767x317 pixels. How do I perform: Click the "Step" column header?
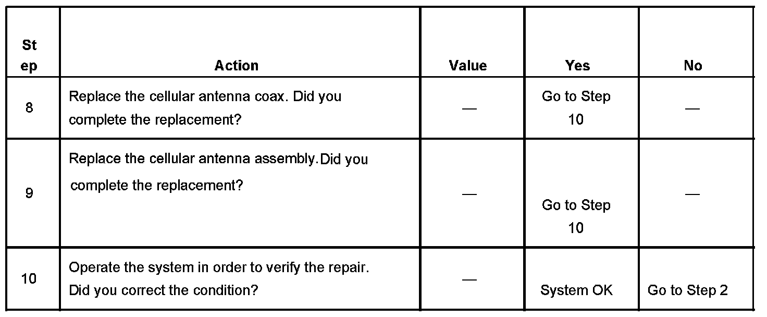tap(30, 56)
